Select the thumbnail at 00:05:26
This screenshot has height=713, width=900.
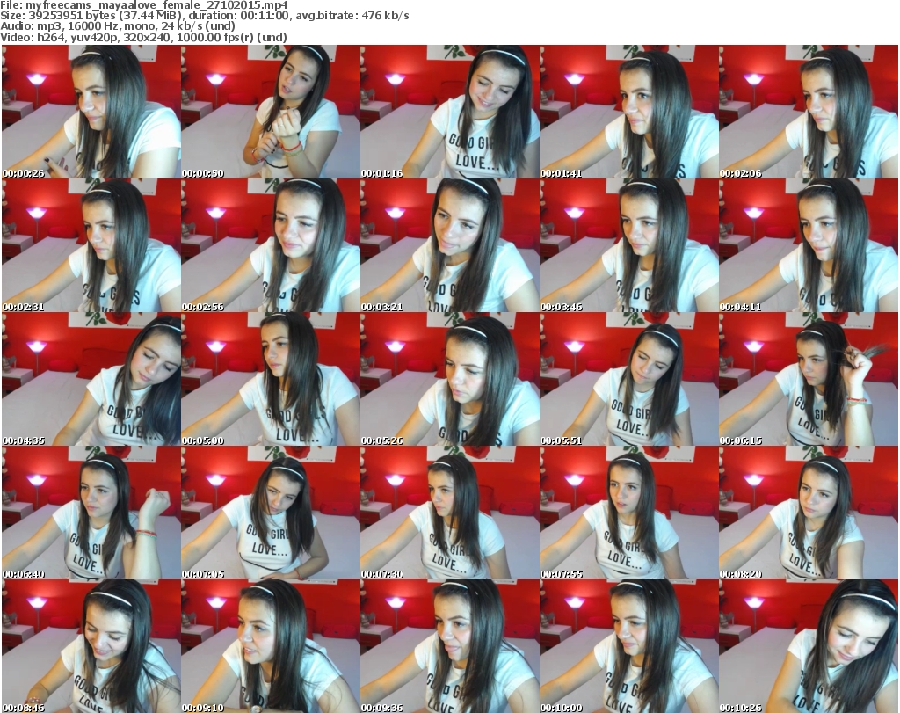(x=450, y=380)
